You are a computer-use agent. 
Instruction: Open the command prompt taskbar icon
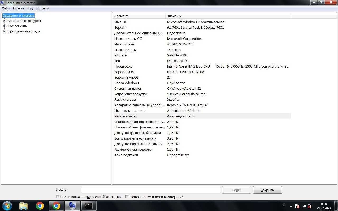pos(89,206)
